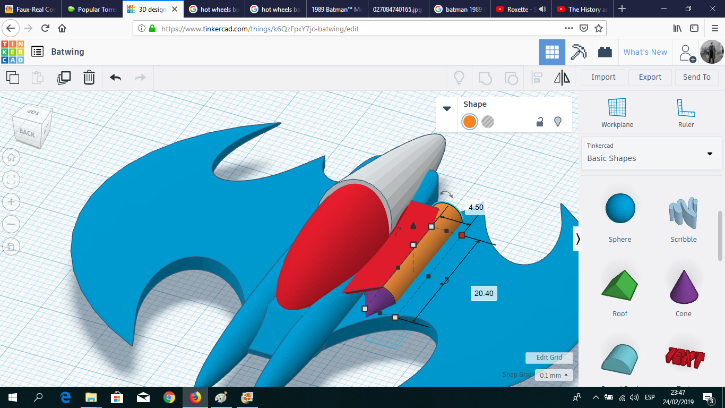Zoom out with the minus icon

coord(11,224)
